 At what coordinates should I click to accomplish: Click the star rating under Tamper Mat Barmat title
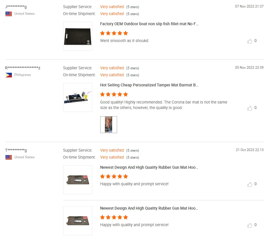(114, 94)
